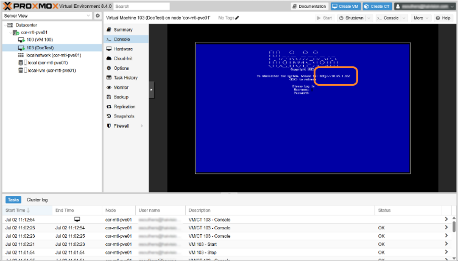Expand the Firewall submenu arrow
Screen dimensions: 458x261
point(142,126)
